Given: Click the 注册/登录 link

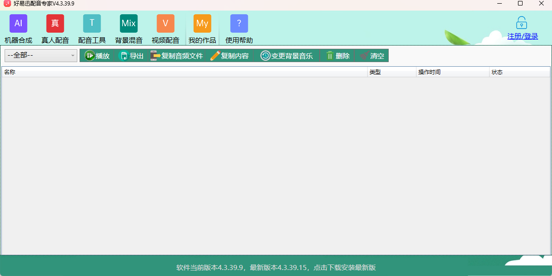Looking at the screenshot, I should (x=522, y=36).
